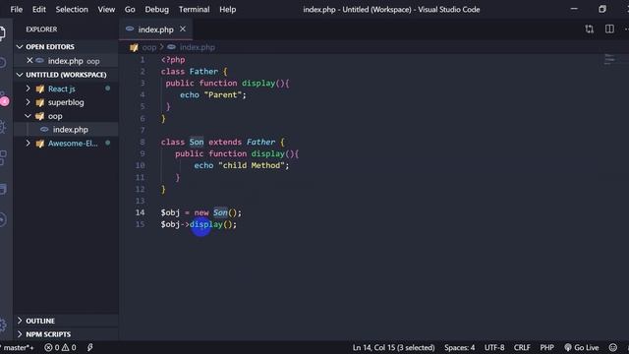Open the Explorer view in activity bar

coord(3,32)
